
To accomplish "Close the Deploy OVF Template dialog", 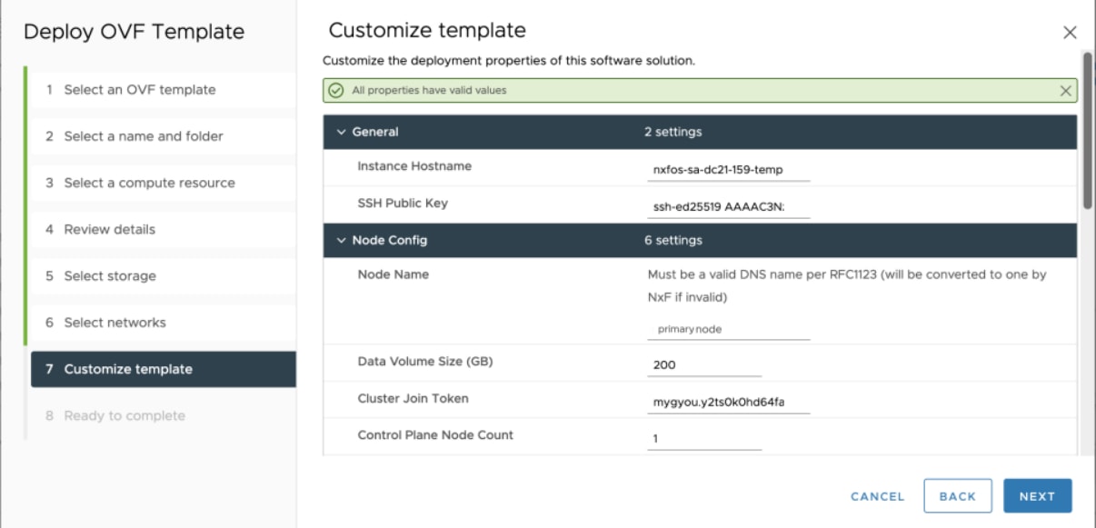I will click(1070, 33).
